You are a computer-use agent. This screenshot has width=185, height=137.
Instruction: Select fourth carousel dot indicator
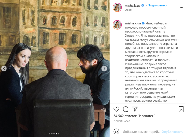56,134
